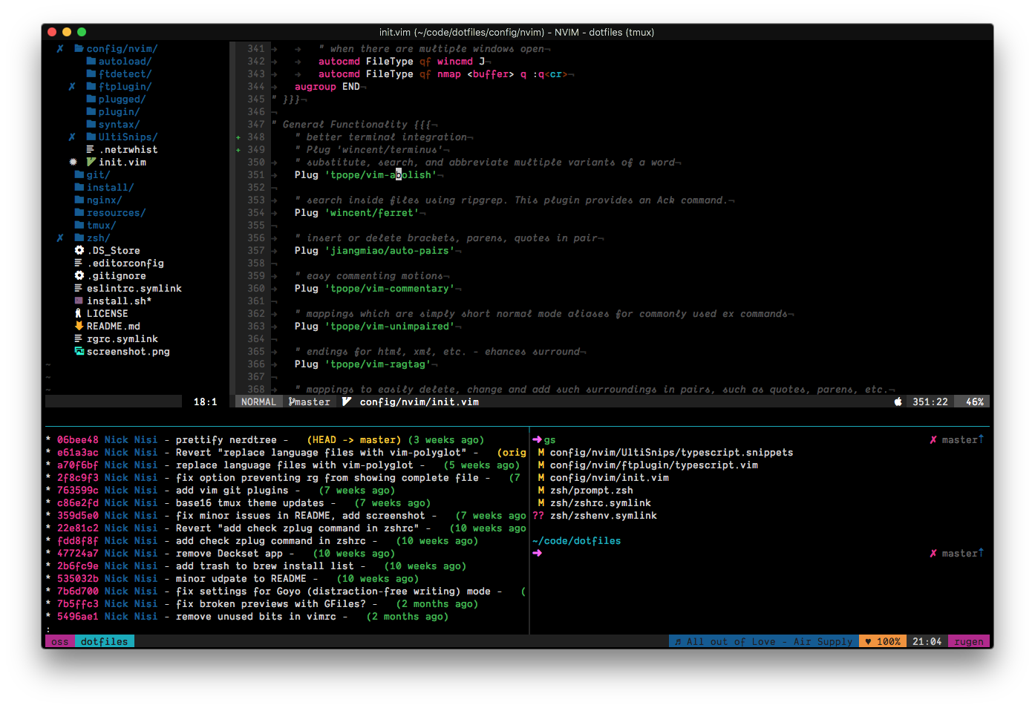Click the ftdetect/ folder icon
The image size is (1035, 708).
coord(91,74)
